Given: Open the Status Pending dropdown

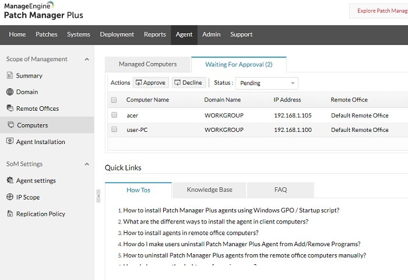Looking at the screenshot, I should 267,83.
